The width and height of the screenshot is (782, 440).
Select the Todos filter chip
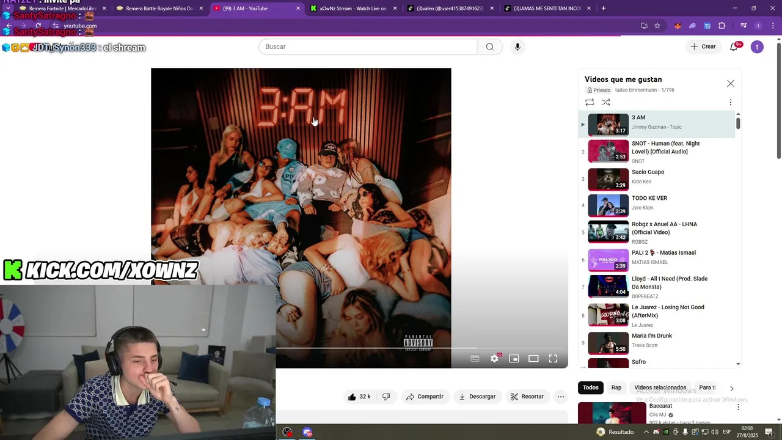pyautogui.click(x=590, y=387)
